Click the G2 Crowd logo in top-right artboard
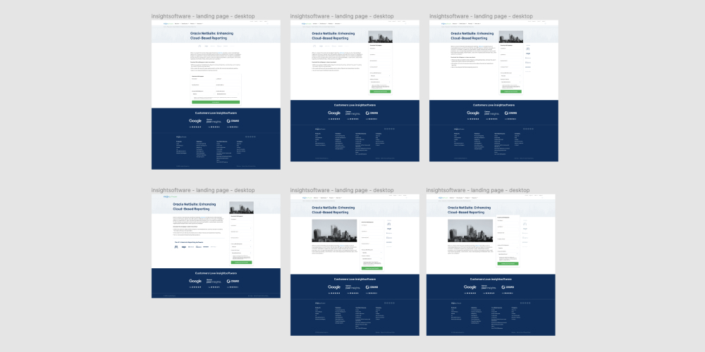 pos(511,113)
